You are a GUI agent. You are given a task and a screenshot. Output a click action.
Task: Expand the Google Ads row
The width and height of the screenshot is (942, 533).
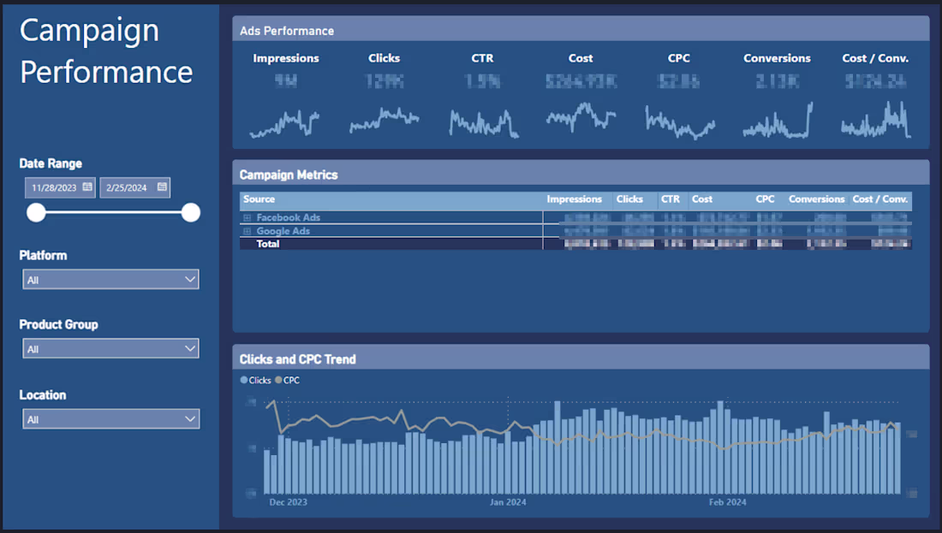247,231
